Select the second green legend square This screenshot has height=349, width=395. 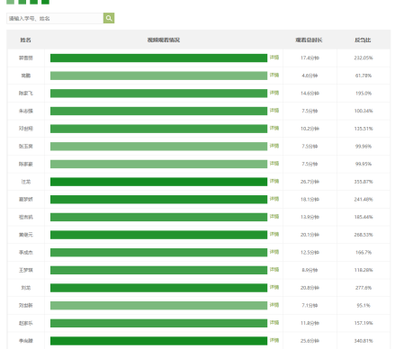click(22, 2)
